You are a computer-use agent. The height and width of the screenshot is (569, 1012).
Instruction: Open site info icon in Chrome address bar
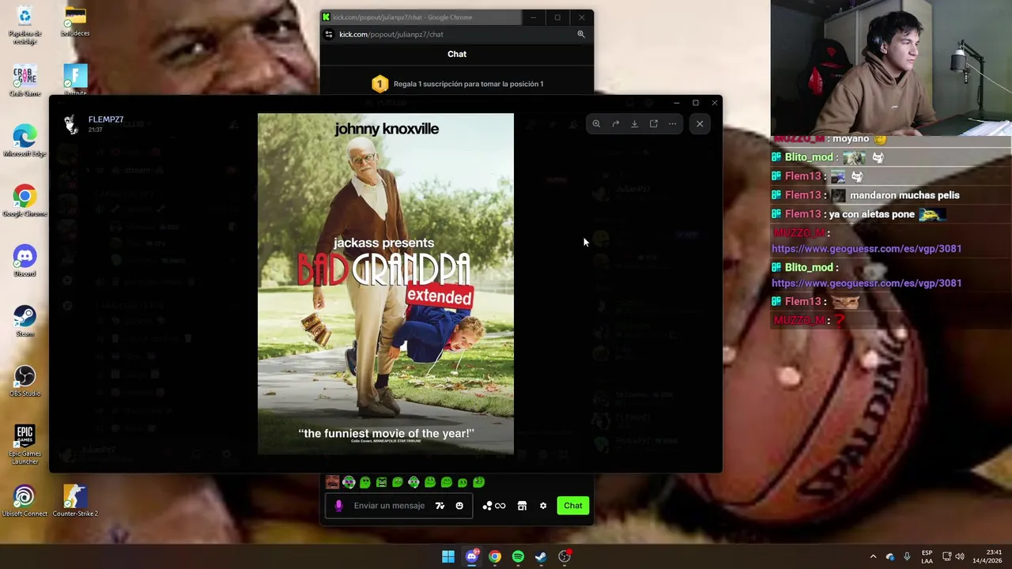pyautogui.click(x=329, y=34)
